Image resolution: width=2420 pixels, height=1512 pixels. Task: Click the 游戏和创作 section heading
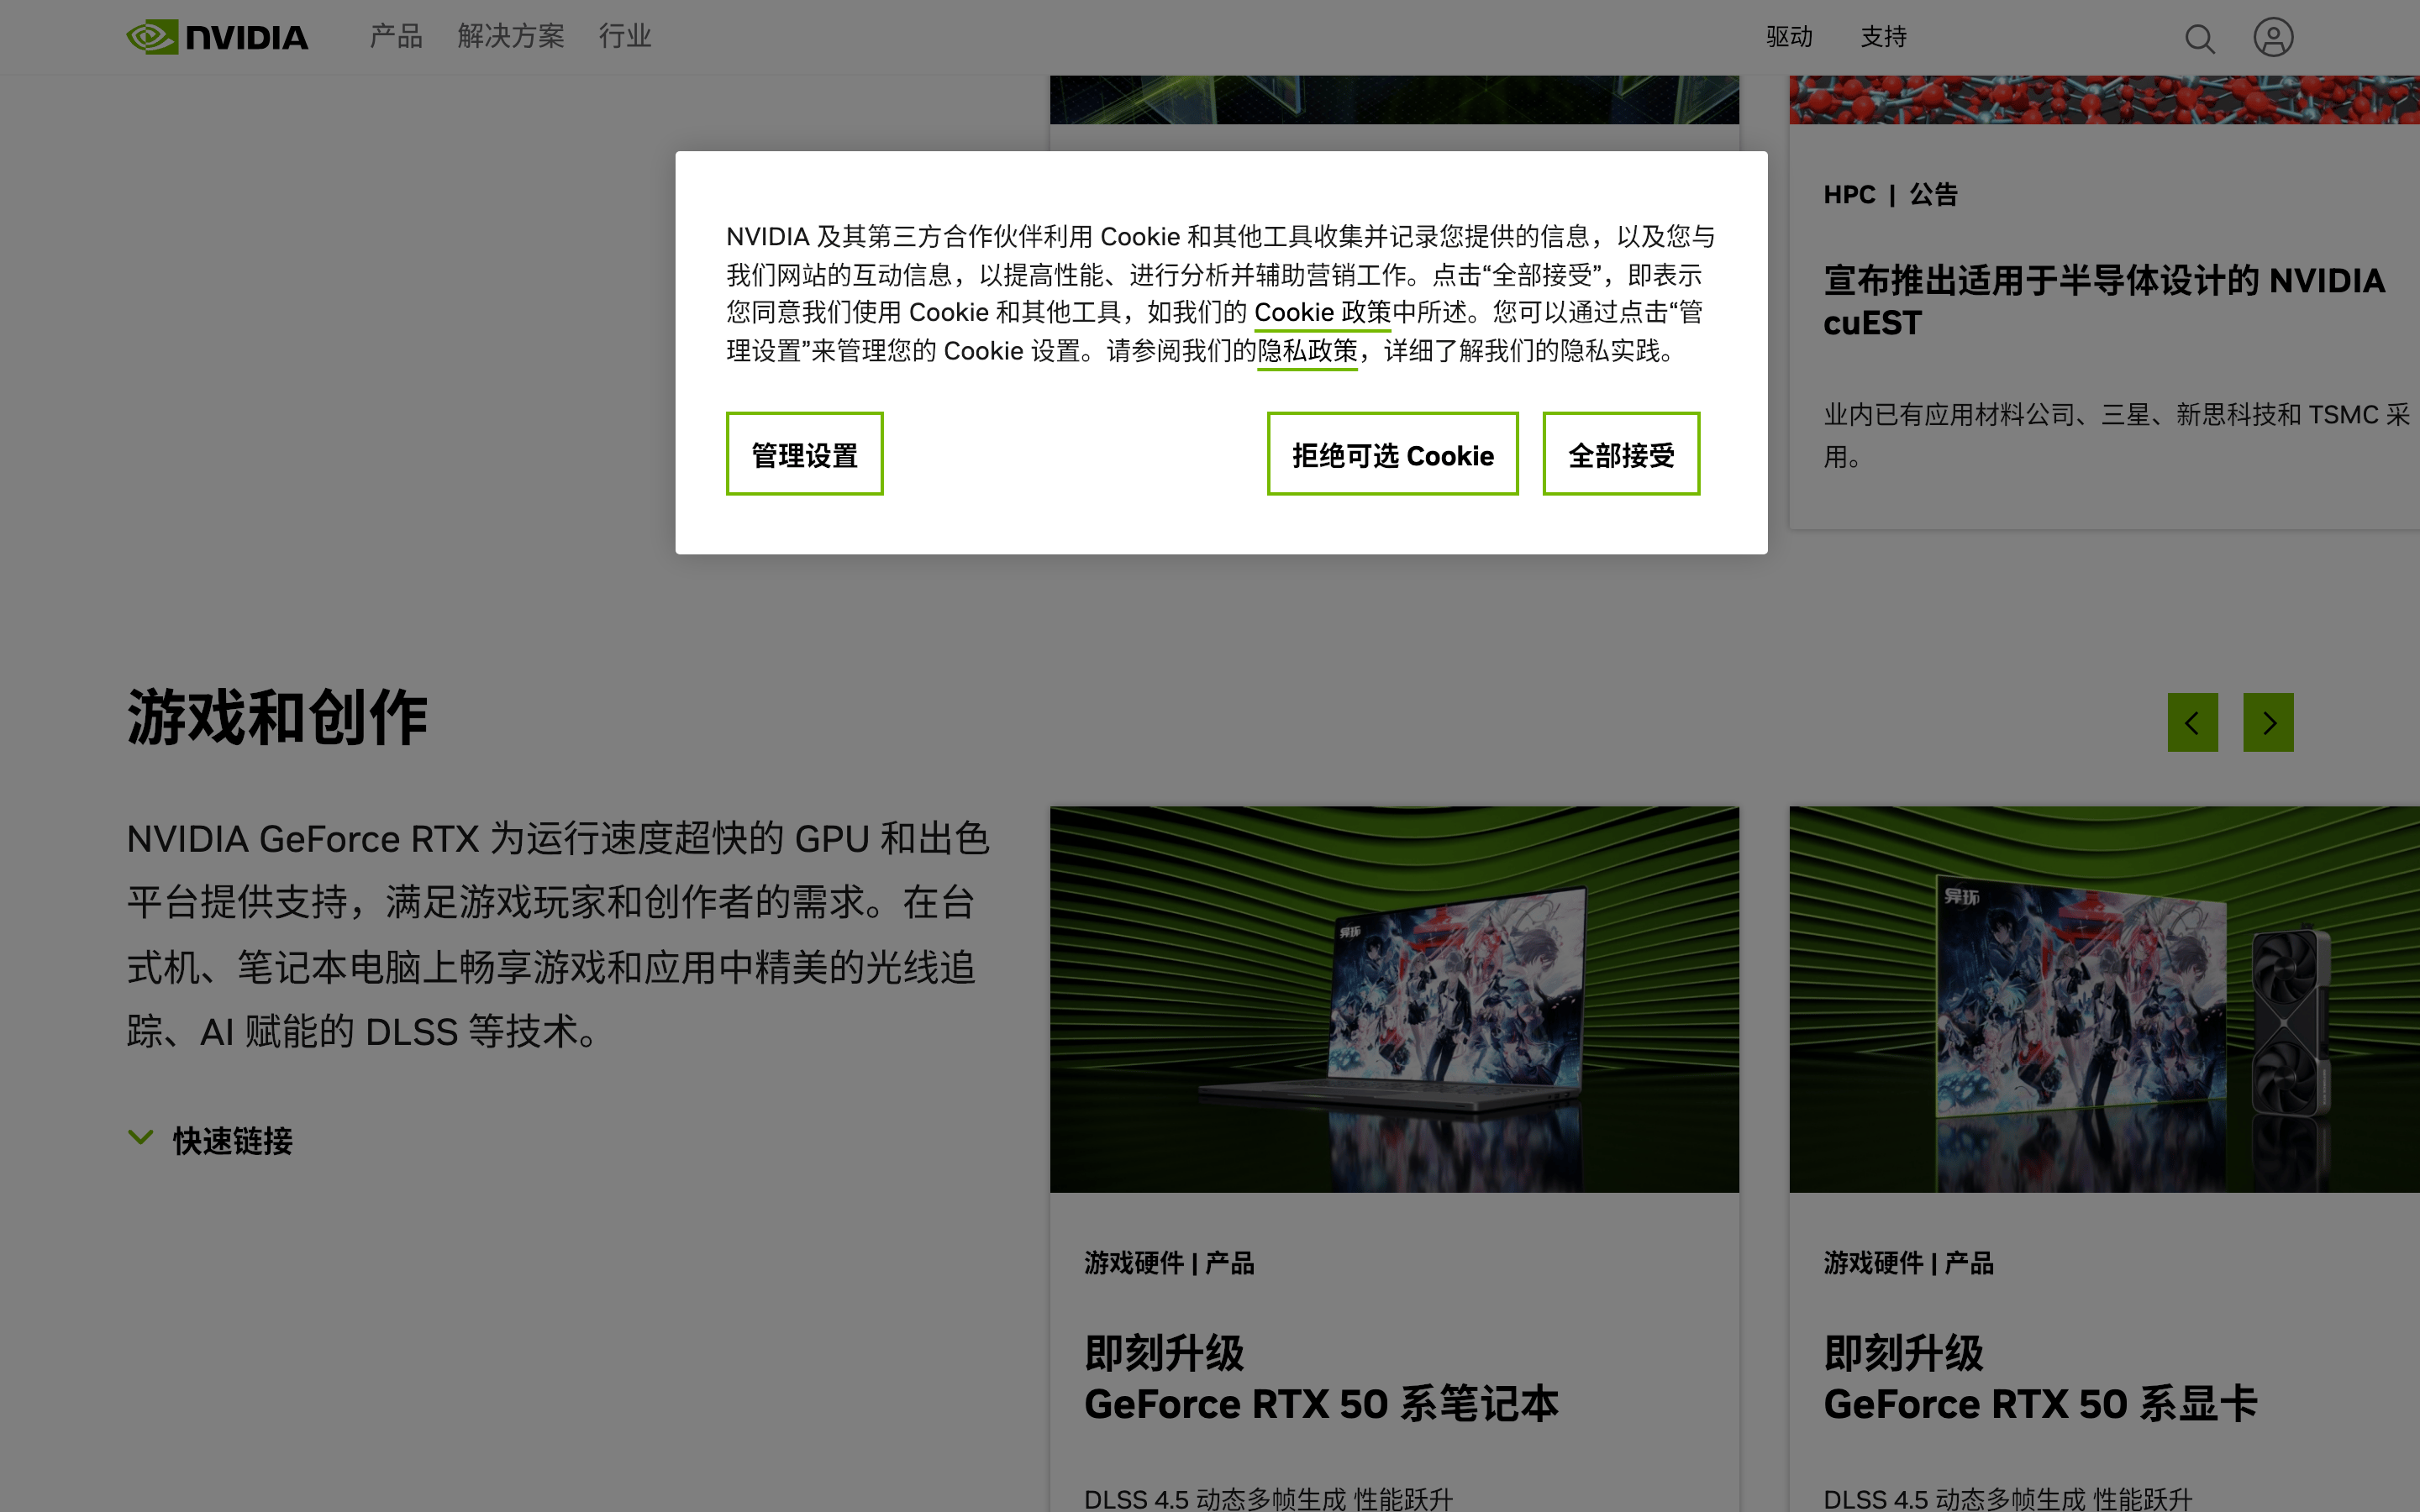[277, 718]
